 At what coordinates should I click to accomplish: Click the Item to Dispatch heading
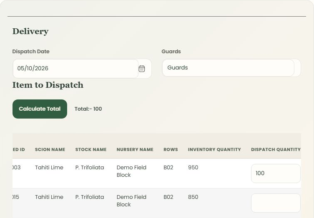48,85
